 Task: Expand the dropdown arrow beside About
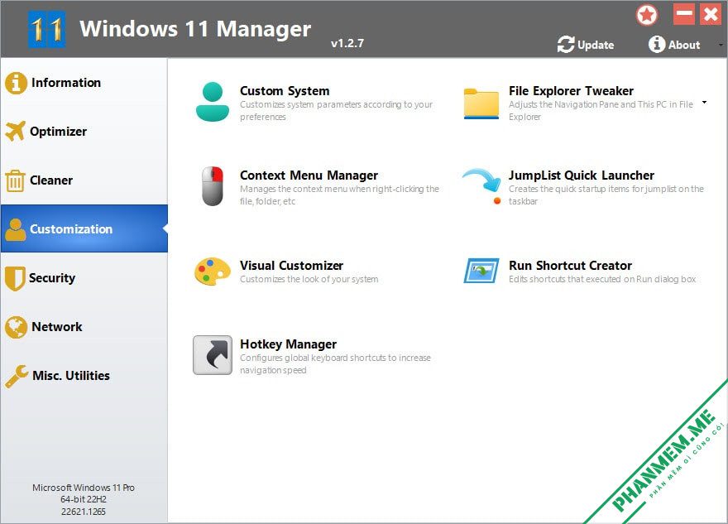coord(721,45)
